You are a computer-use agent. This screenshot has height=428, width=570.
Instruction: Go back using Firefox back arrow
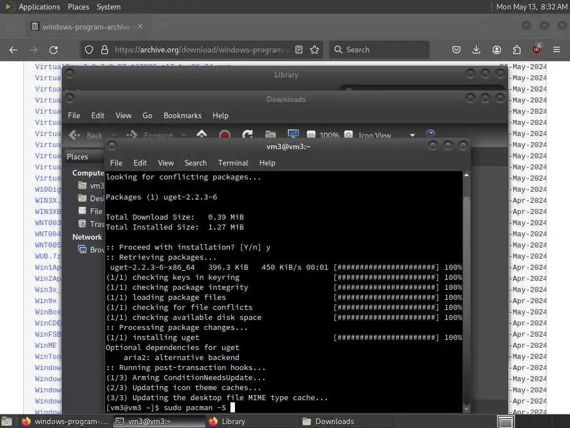[x=13, y=50]
